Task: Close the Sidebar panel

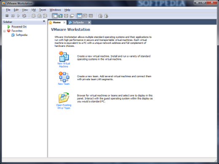Action: pos(44,21)
